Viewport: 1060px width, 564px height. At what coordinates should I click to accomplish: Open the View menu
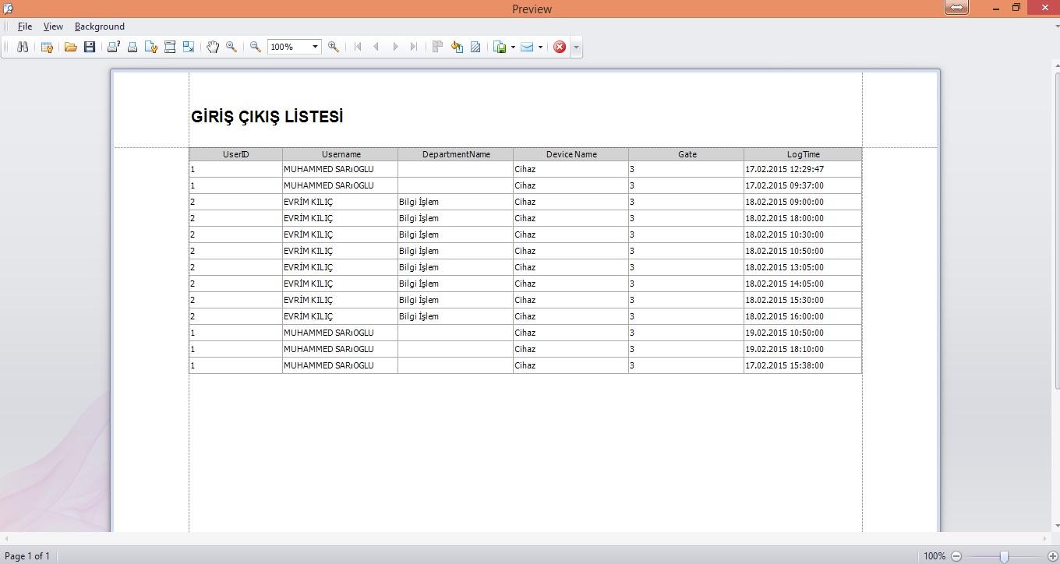[x=53, y=26]
